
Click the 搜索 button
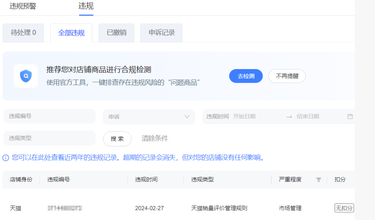tap(117, 139)
